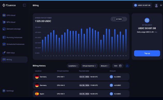Click USDC coin beside 3.2 USDC

pyautogui.click(x=111, y=94)
